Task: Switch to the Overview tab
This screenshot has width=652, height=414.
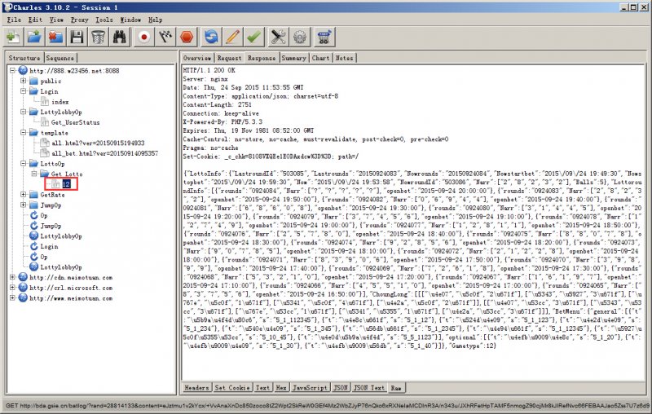Action: (197, 58)
